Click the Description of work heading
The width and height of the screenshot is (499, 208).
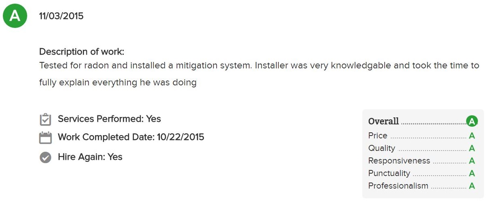point(82,52)
